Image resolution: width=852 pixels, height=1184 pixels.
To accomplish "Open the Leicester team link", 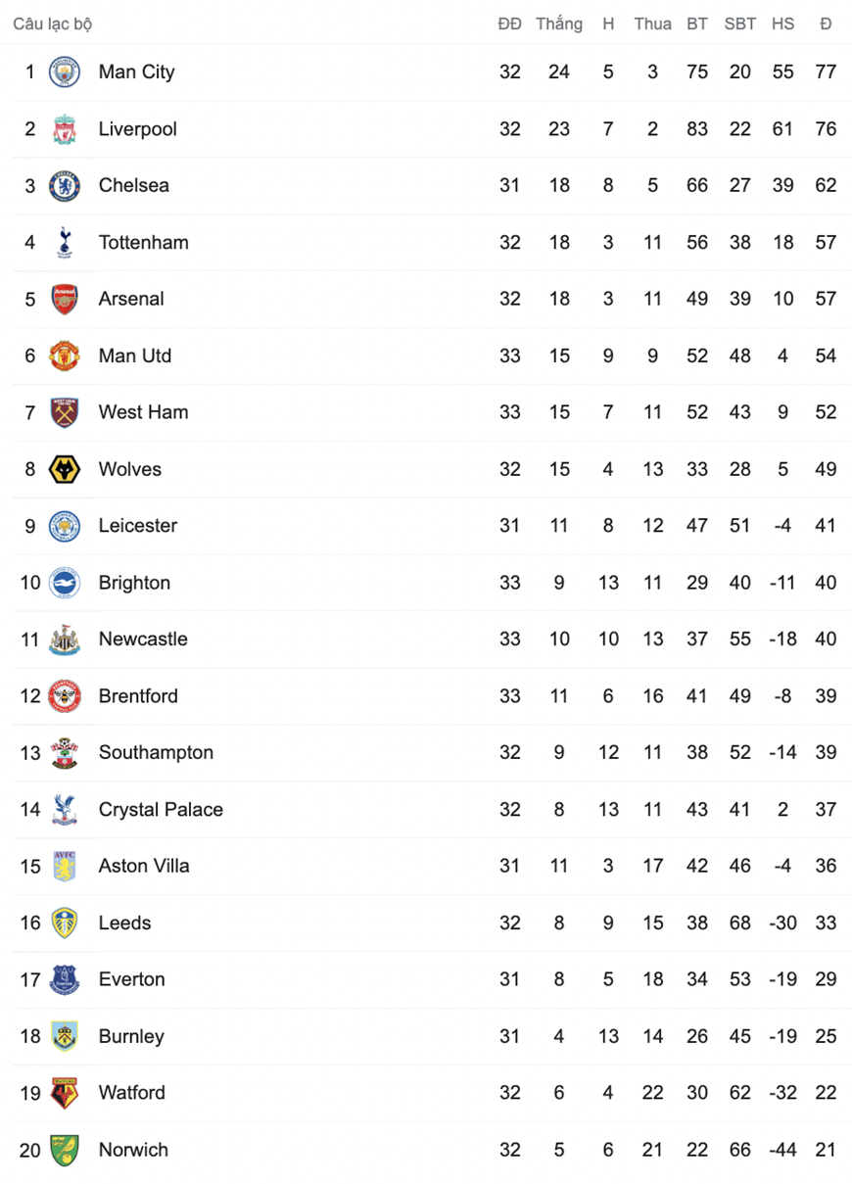I will click(x=138, y=526).
